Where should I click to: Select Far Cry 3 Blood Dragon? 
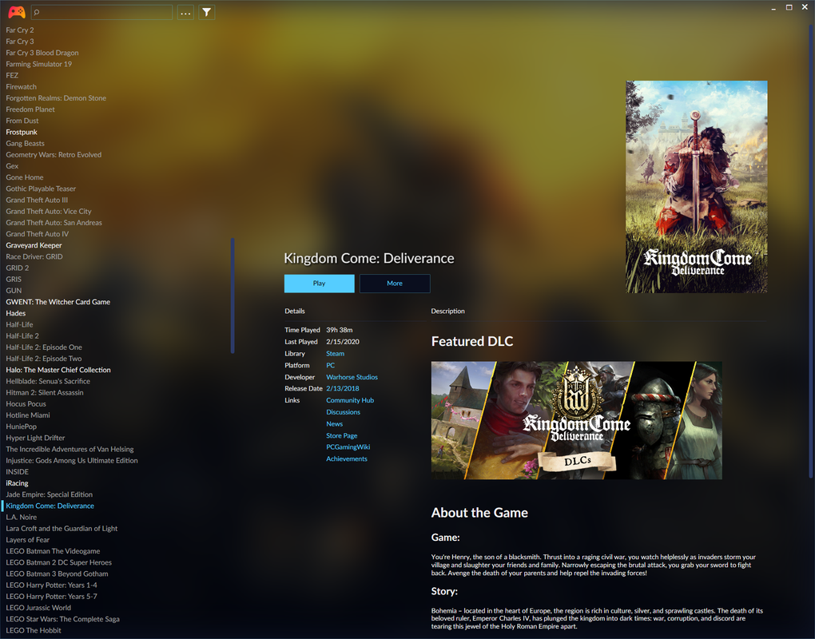point(42,53)
